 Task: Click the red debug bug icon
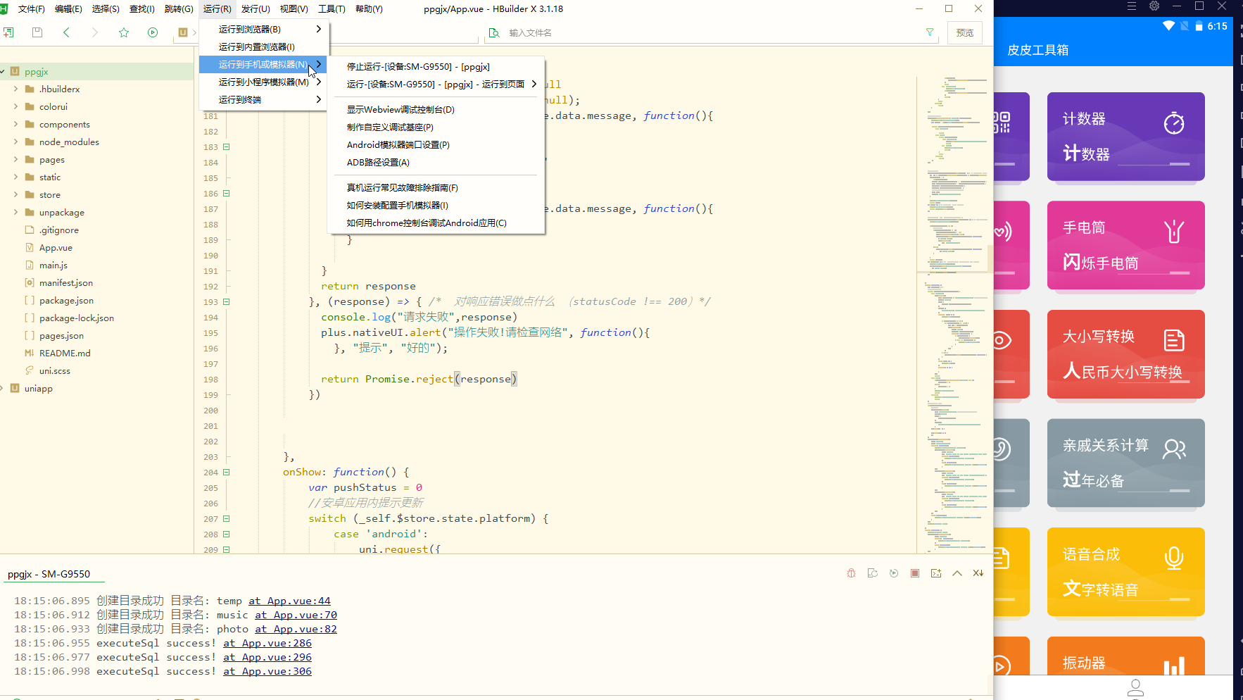point(851,573)
